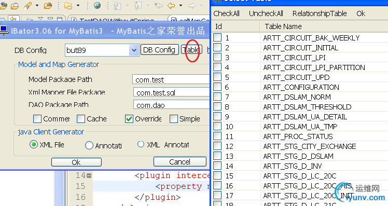Tick the checkbox for ARTT_DSLAM_THRESHOLD
The height and width of the screenshot is (206, 388).
pos(217,106)
